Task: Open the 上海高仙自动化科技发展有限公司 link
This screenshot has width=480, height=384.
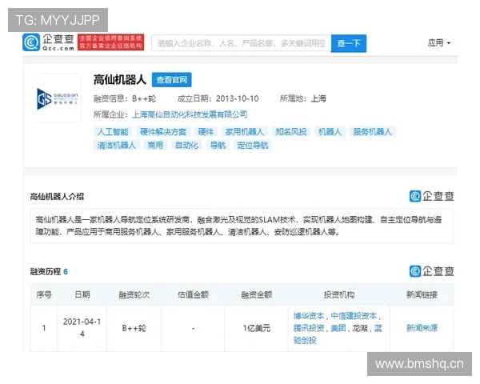Action: pyautogui.click(x=190, y=114)
